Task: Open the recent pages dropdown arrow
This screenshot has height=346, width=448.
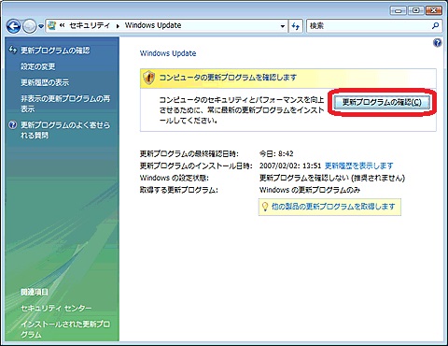Action: [41, 27]
